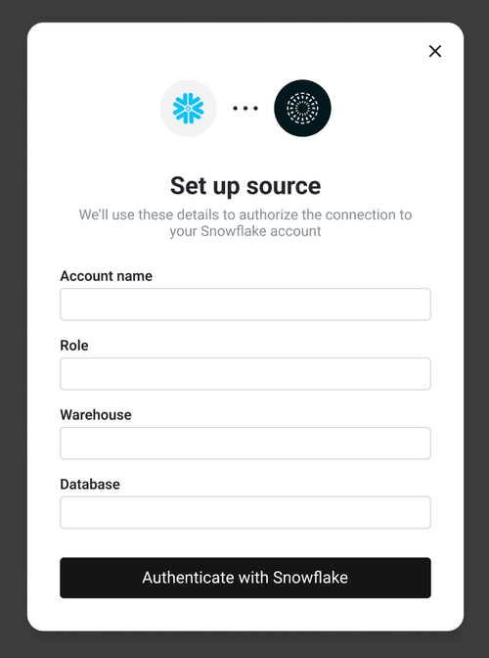
Task: Click the blue Snowflake logo icon
Action: click(x=188, y=109)
